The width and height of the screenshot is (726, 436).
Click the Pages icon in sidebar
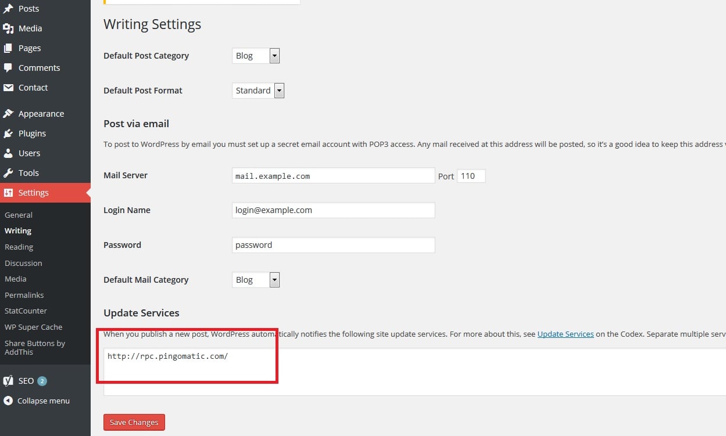click(x=8, y=48)
